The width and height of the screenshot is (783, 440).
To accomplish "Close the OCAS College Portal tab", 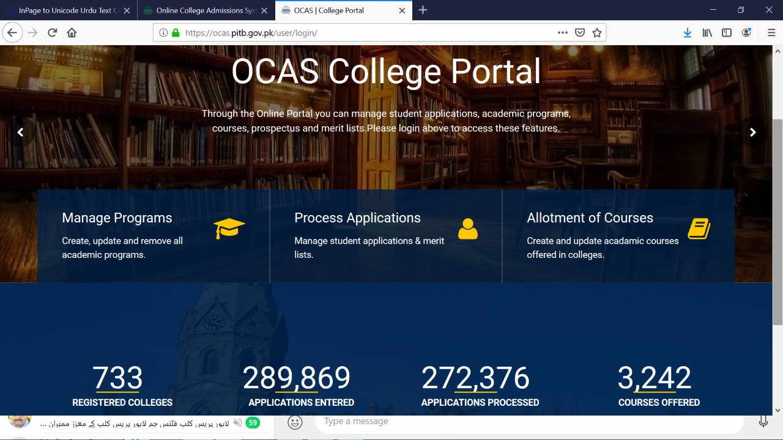I will coord(402,10).
